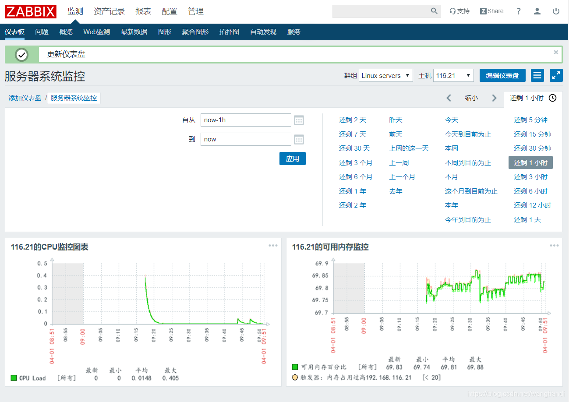
Task: Open the 资产记录 main menu
Action: (x=109, y=11)
